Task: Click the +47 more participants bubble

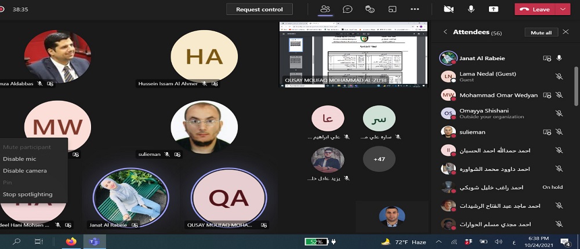Action: click(379, 159)
